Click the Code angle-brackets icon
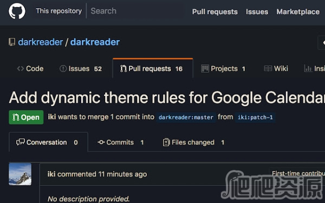Image resolution: width=325 pixels, height=203 pixels. pyautogui.click(x=21, y=69)
